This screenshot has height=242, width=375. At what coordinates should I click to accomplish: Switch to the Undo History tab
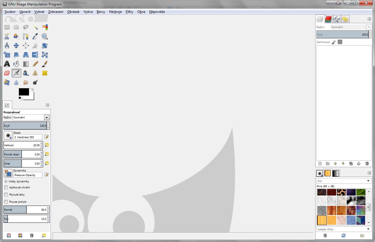345,19
